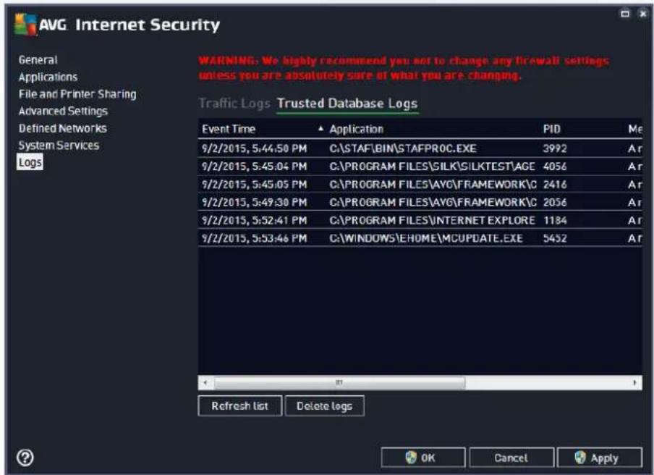
Task: Select AVG FRAMEWORK row with PID 2416
Action: 420,184
